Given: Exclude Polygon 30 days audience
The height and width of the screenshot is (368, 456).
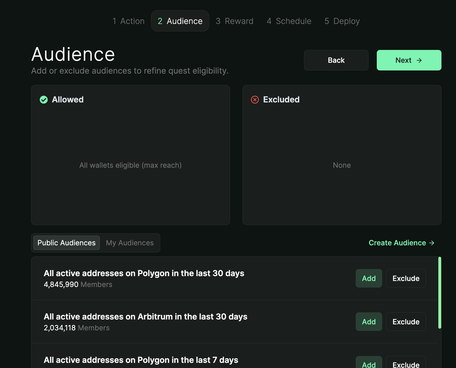Looking at the screenshot, I should (x=406, y=278).
